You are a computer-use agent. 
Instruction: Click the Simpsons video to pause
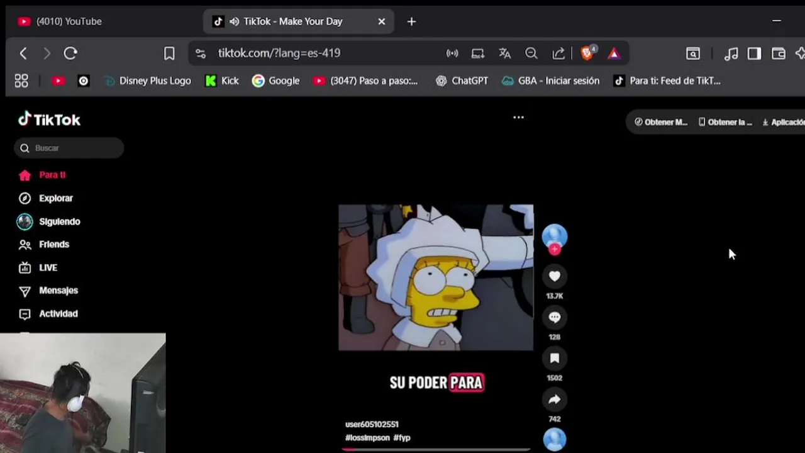(436, 277)
